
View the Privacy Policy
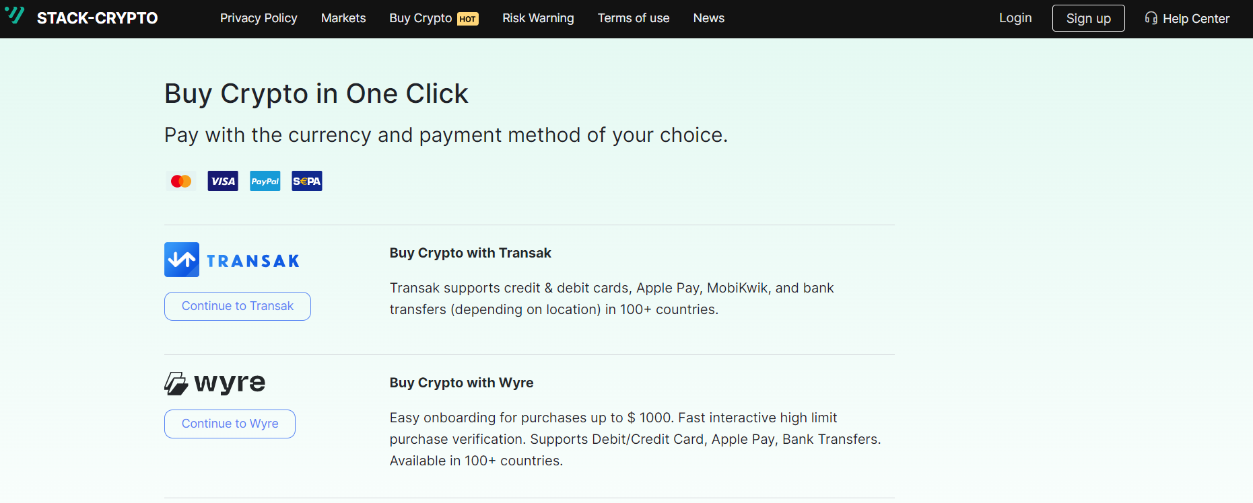tap(259, 18)
